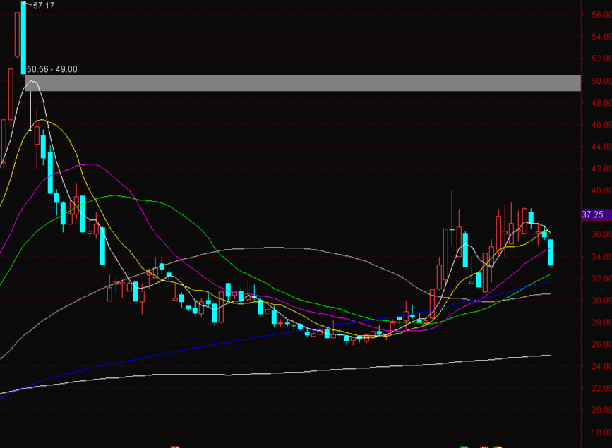This screenshot has height=448, width=612.
Task: Click the candle with long wick reaching 40.00
Action: click(452, 217)
